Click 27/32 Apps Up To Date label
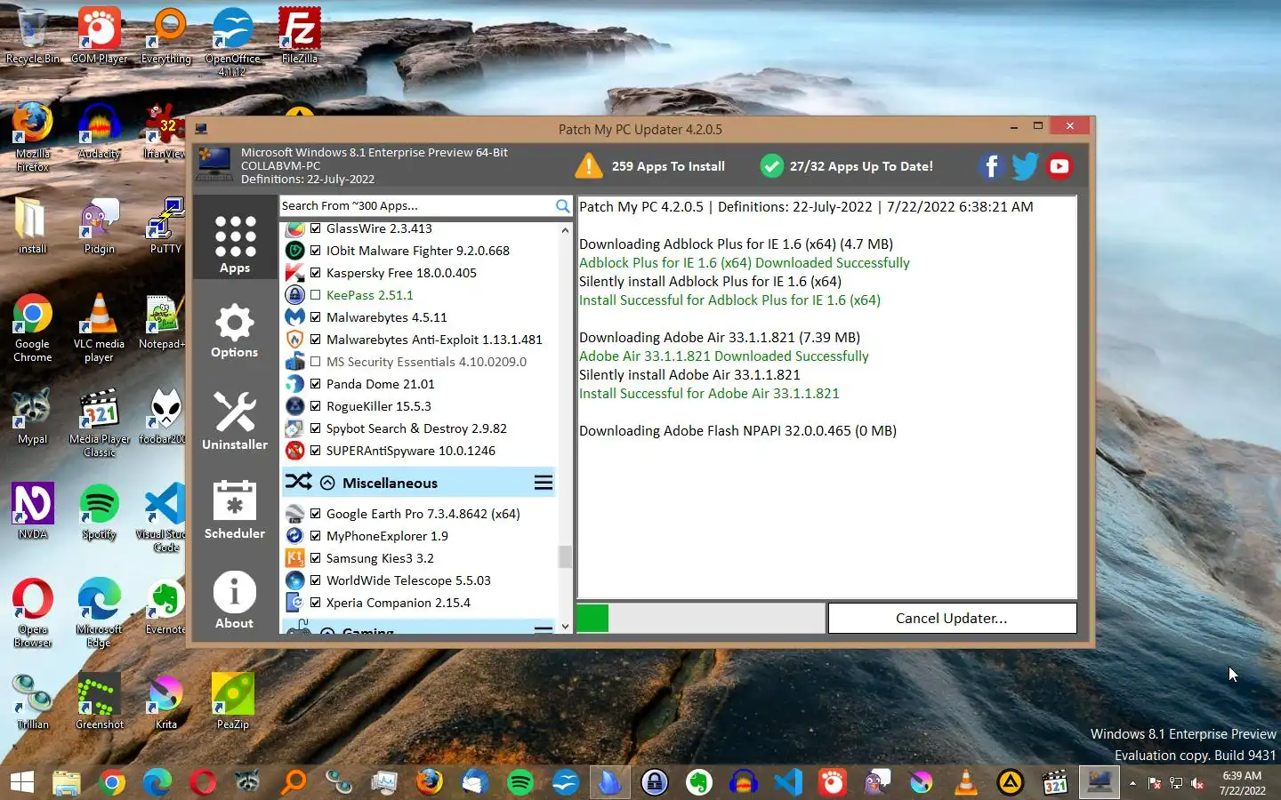This screenshot has width=1281, height=800. click(x=861, y=166)
